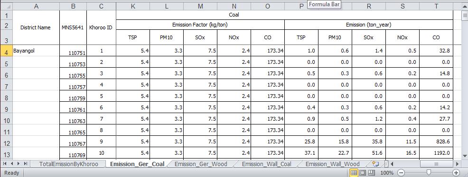Image resolution: width=468 pixels, height=177 pixels.
Task: Click SOx header under Emission (ton_year)
Action: (x=369, y=37)
